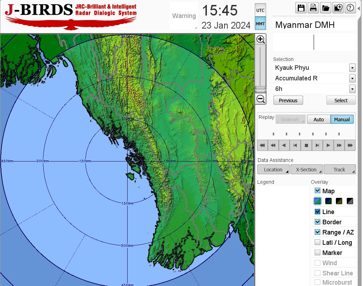363x286 pixels.
Task: Open the folder icon in top toolbar
Action: click(x=326, y=8)
